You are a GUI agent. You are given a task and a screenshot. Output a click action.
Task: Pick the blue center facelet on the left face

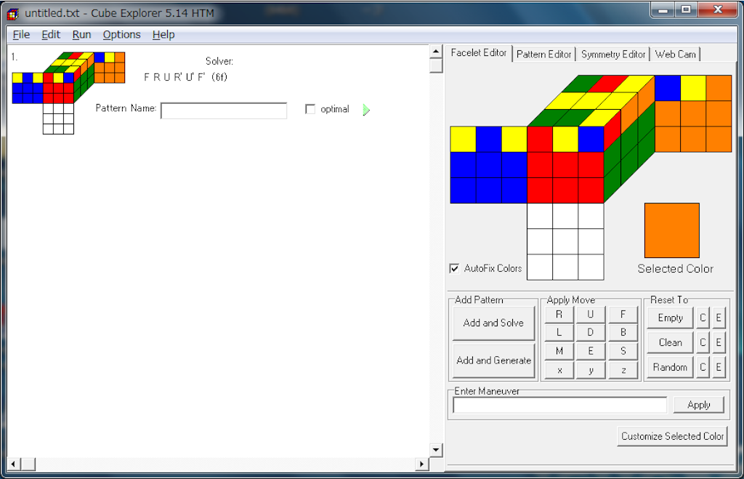pyautogui.click(x=488, y=165)
